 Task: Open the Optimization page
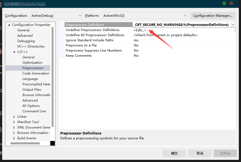click(32, 62)
